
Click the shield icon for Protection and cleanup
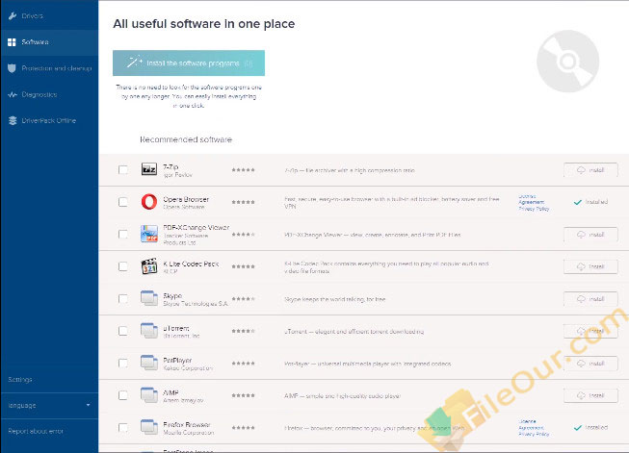point(12,68)
